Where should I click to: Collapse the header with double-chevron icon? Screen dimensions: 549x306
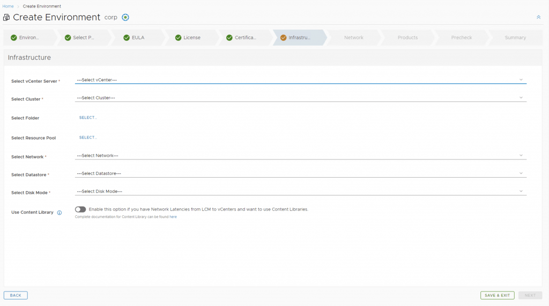pos(538,17)
